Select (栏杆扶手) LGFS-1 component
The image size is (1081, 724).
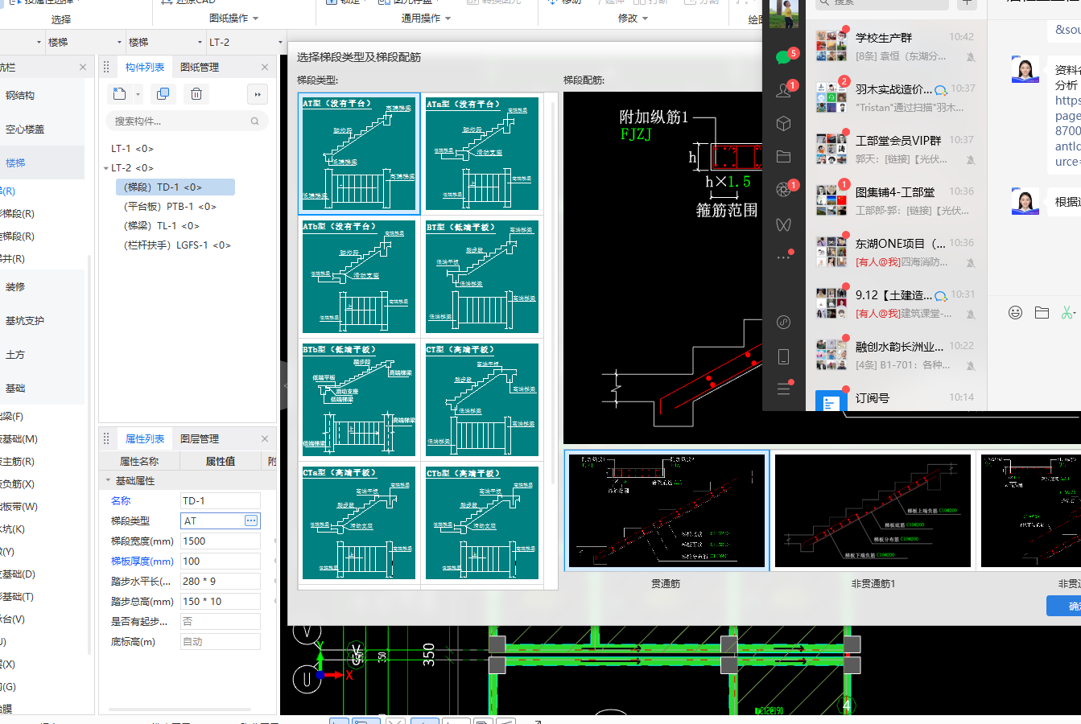(177, 245)
